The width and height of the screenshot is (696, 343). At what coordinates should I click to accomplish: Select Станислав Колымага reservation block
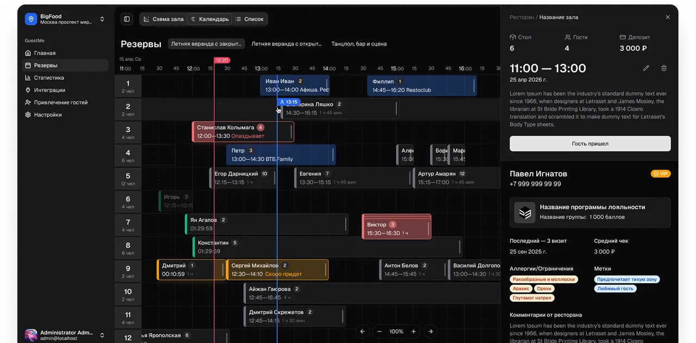(x=243, y=132)
